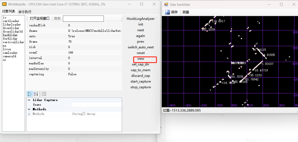Select verticallidar in the object list
Viewport: 298px width, 142px height.
coord(13,42)
